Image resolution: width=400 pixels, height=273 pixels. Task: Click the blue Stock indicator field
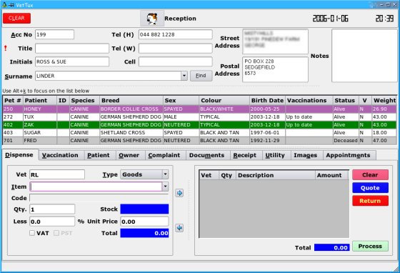[144, 209]
